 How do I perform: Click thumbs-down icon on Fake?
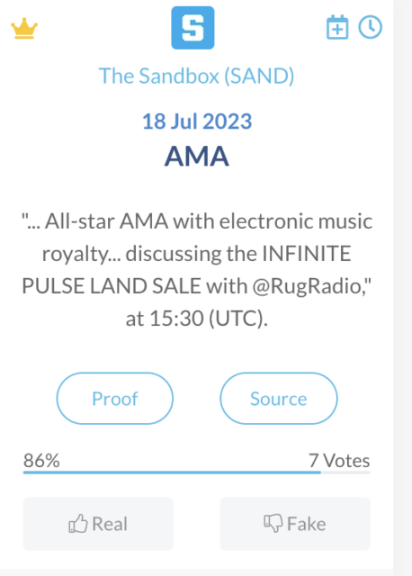[273, 524]
